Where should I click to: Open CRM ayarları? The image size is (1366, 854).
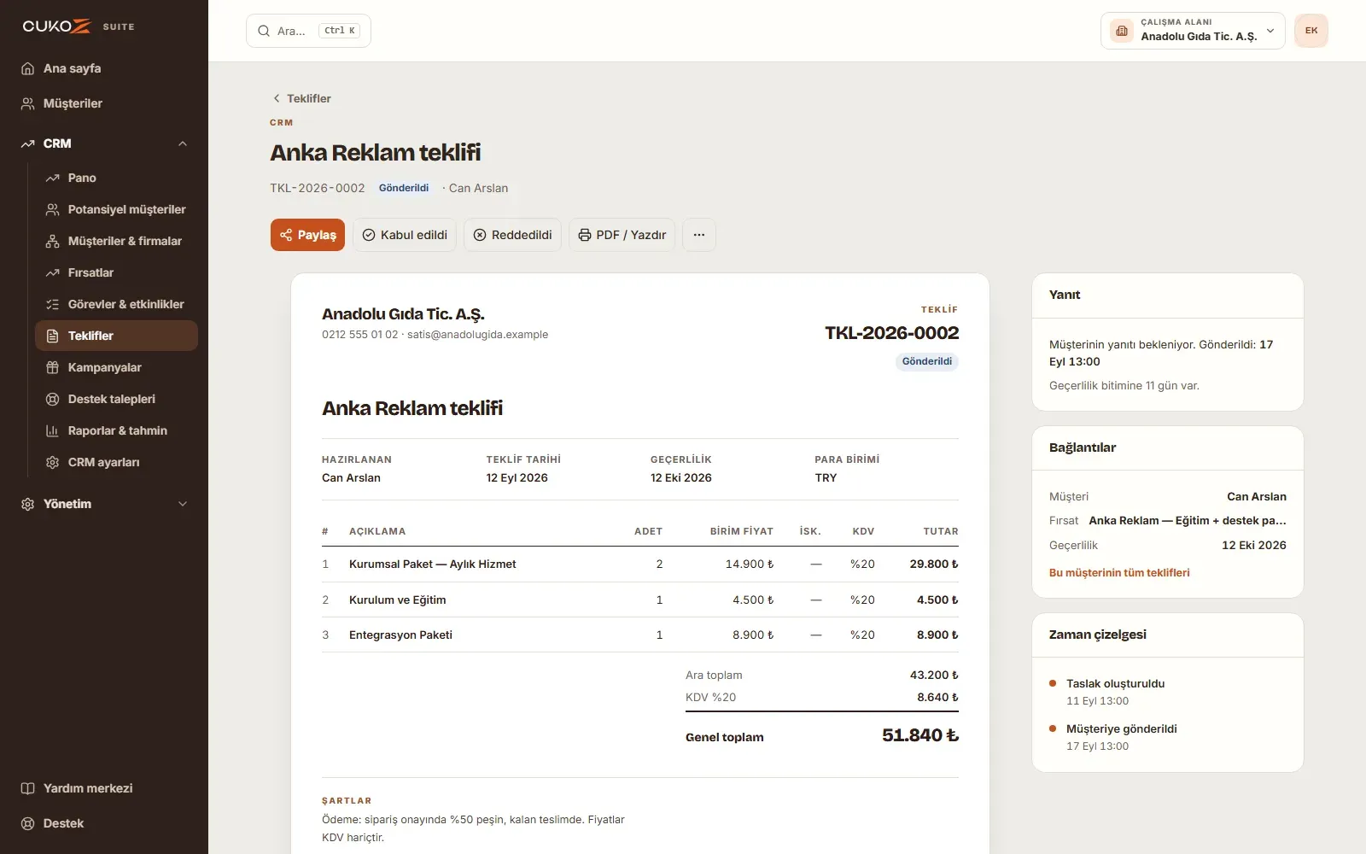(116, 462)
